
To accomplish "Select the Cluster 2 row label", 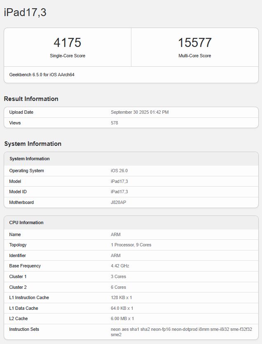I will [18, 287].
